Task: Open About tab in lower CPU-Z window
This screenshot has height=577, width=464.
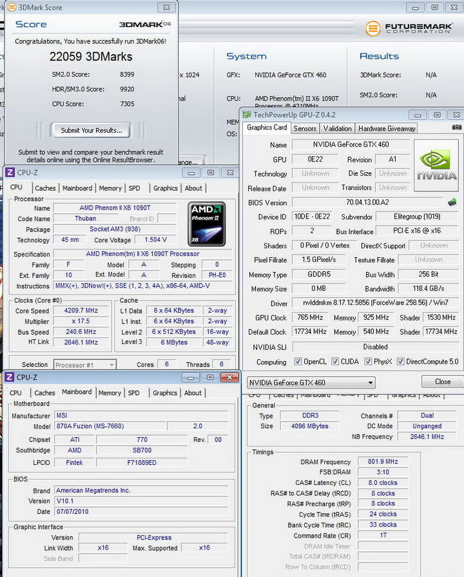Action: (193, 393)
